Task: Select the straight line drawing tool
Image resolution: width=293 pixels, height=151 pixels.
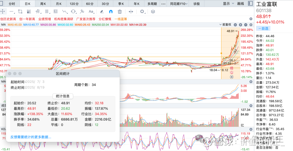Action: tap(12, 12)
